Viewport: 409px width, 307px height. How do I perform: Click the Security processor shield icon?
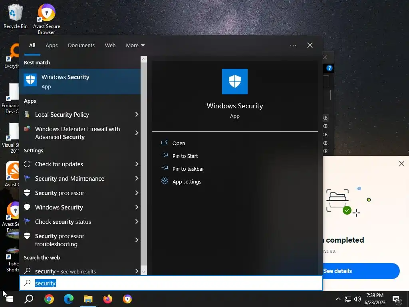click(27, 193)
